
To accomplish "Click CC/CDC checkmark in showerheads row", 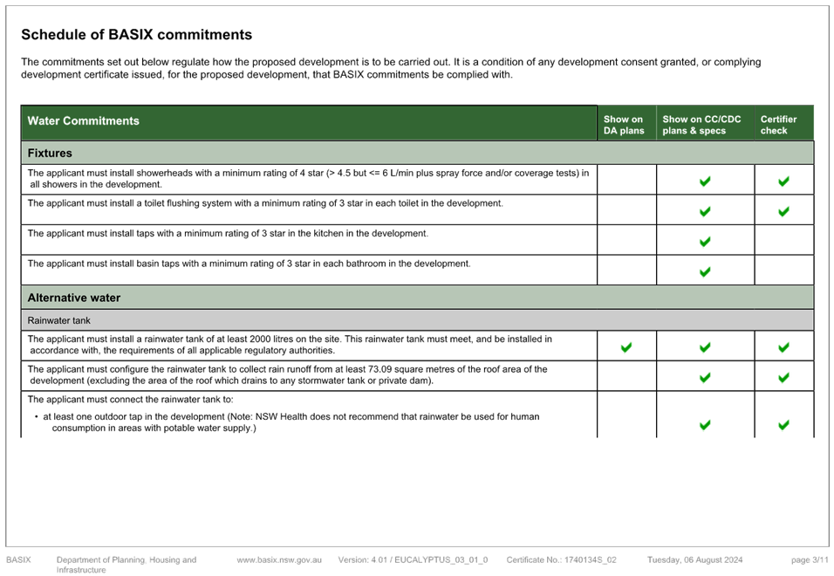I will tap(705, 182).
